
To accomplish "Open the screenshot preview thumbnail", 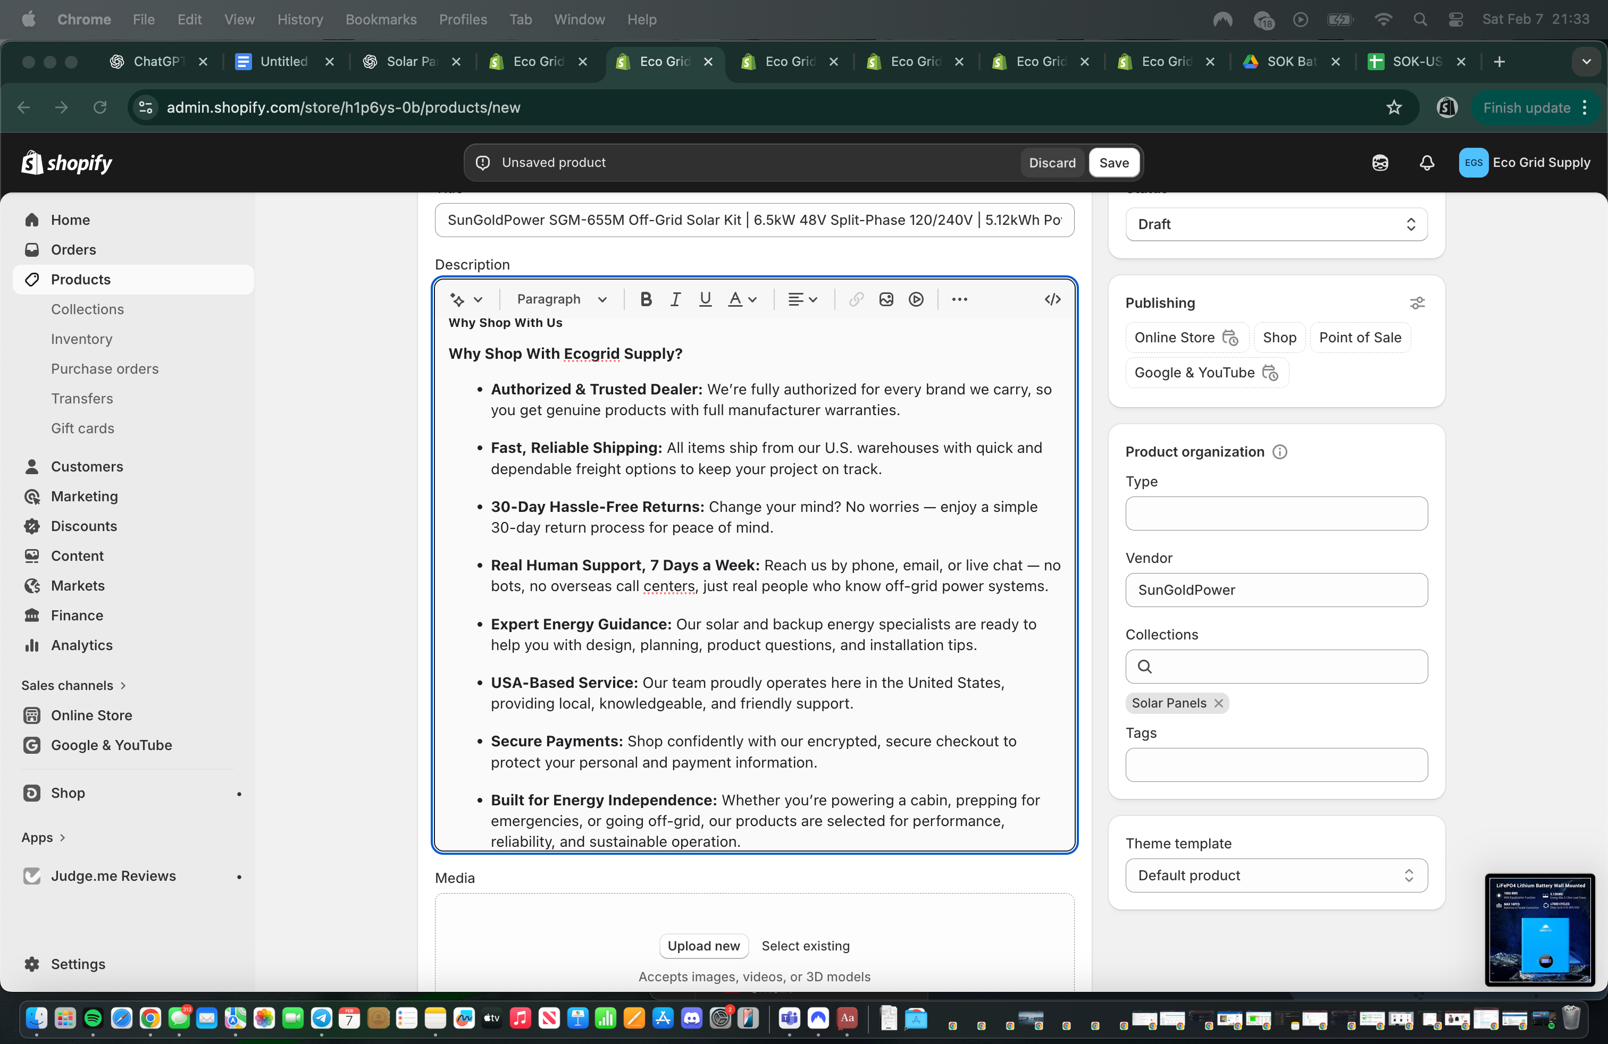I will [x=1540, y=930].
